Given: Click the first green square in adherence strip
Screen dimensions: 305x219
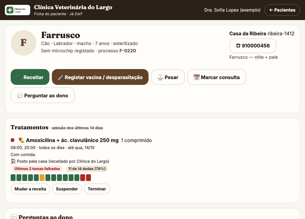Looking at the screenshot, I should point(13,178).
